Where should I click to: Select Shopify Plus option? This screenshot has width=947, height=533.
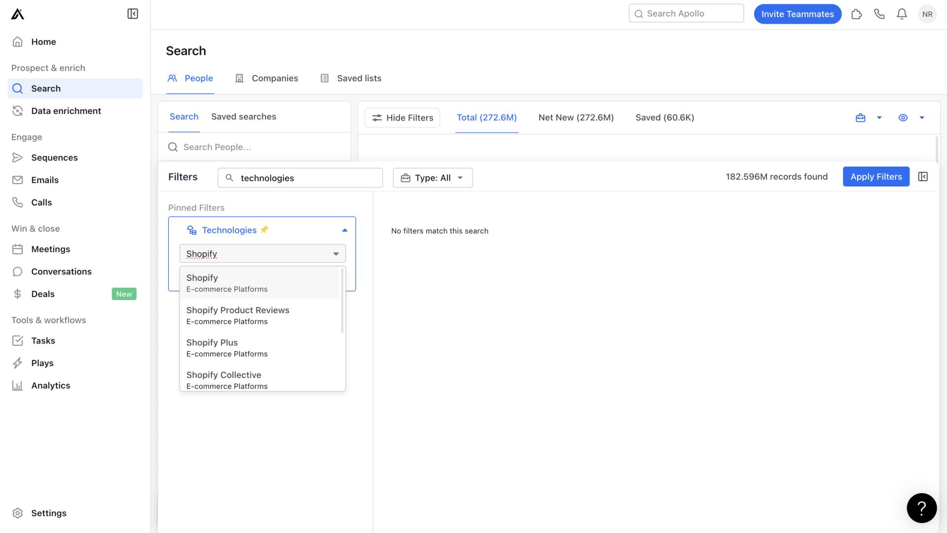pos(260,348)
